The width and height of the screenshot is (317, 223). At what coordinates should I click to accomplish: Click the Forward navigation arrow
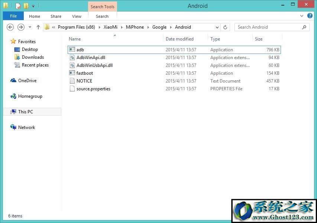click(x=21, y=27)
